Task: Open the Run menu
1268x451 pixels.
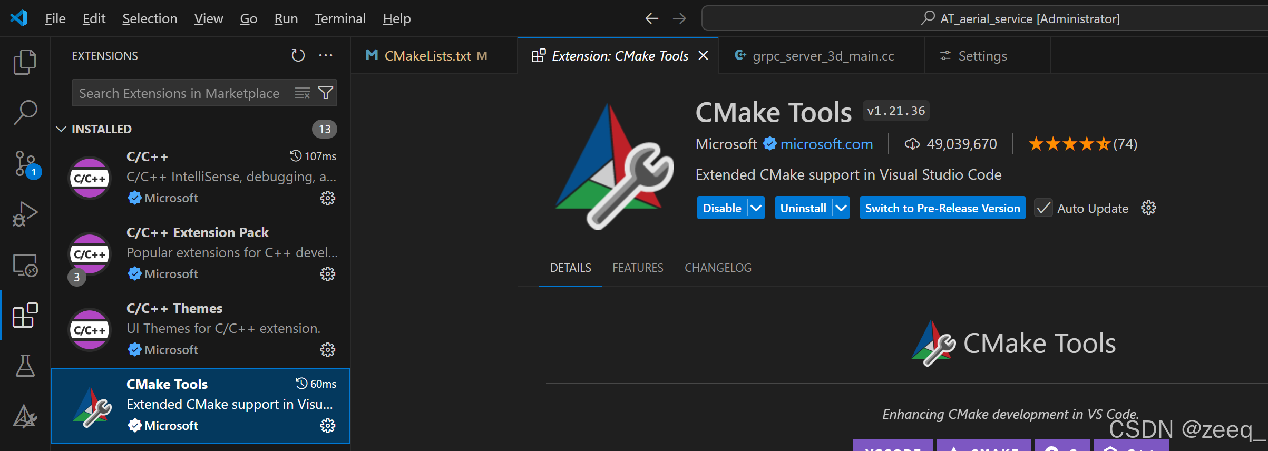Action: [286, 19]
